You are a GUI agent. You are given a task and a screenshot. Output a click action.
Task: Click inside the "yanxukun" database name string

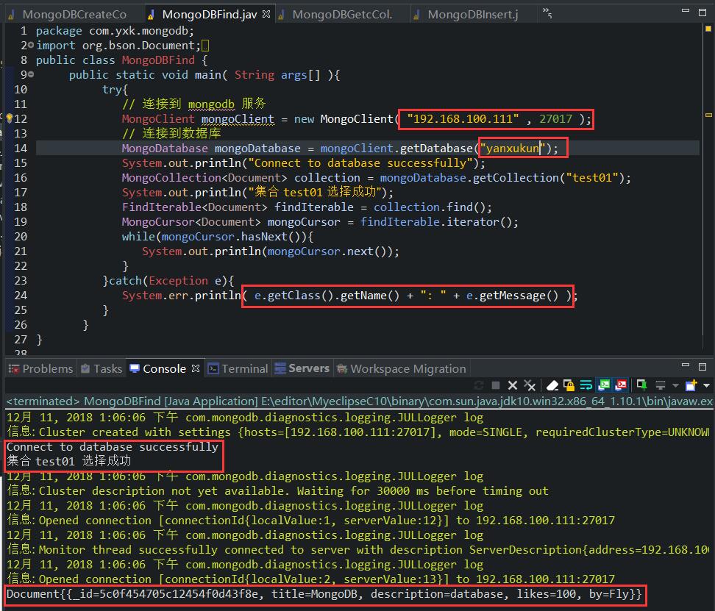[513, 149]
